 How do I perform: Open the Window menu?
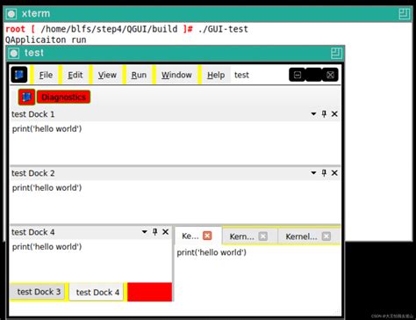click(176, 75)
